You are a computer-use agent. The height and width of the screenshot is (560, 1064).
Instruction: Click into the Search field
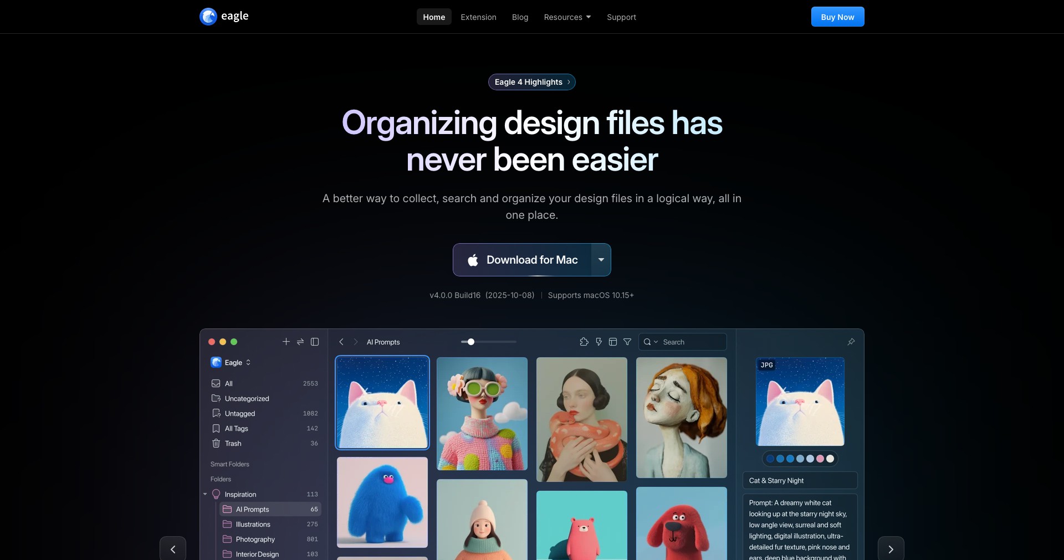(683, 342)
